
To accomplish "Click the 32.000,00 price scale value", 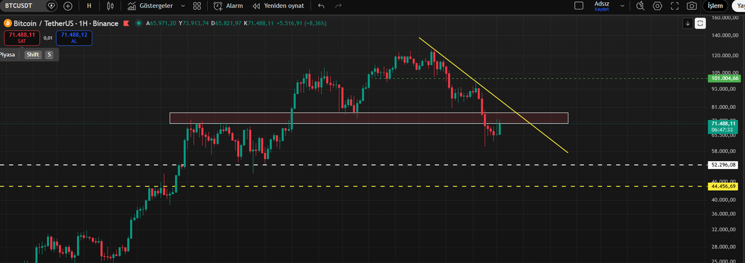I will (x=725, y=229).
